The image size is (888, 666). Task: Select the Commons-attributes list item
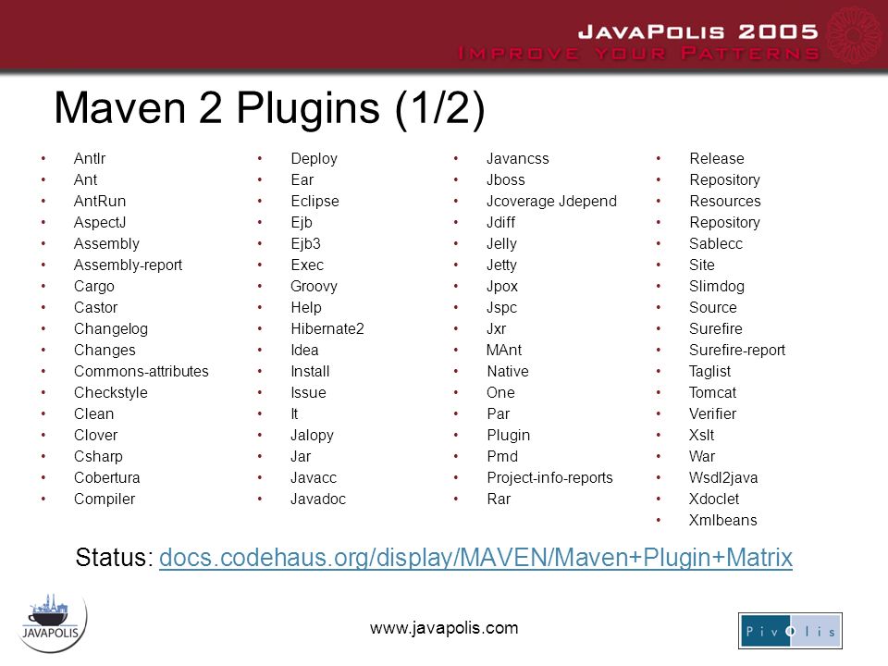click(x=141, y=372)
